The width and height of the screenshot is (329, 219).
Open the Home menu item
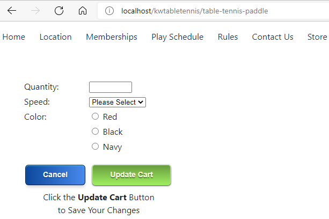14,37
